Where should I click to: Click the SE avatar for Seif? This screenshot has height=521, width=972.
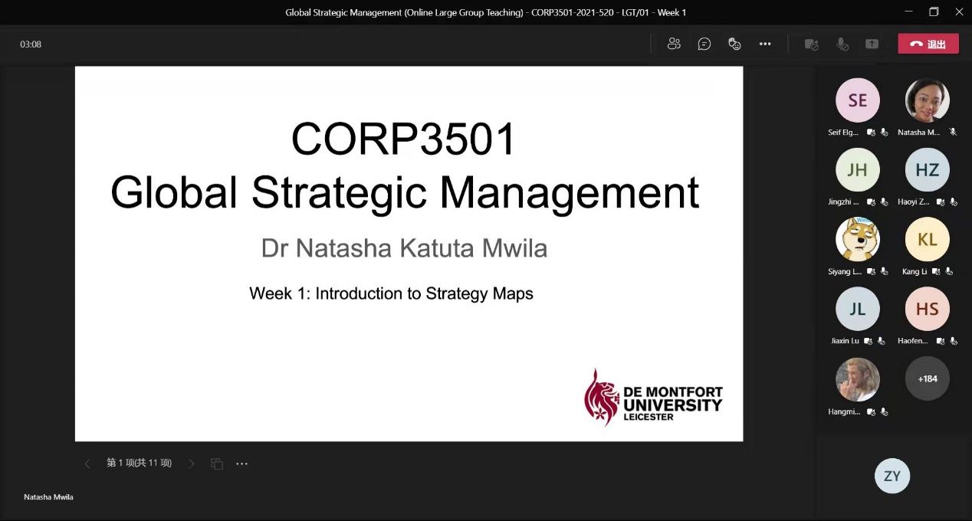coord(857,100)
